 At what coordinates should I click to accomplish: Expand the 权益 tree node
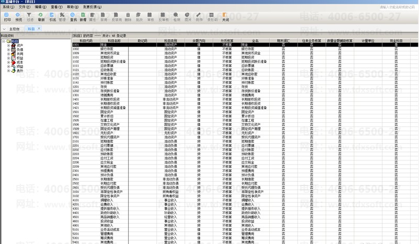[8, 58]
